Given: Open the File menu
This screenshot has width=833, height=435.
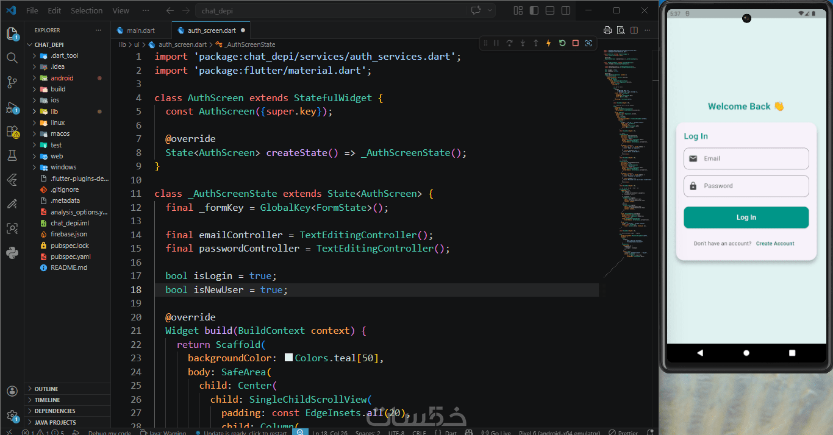Looking at the screenshot, I should (x=32, y=10).
